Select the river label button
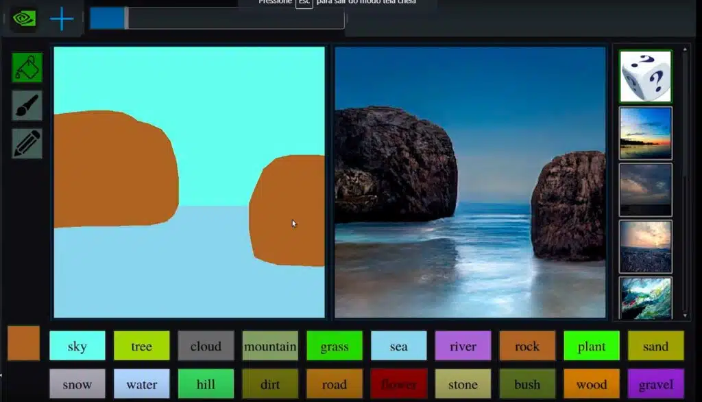 [x=463, y=346]
